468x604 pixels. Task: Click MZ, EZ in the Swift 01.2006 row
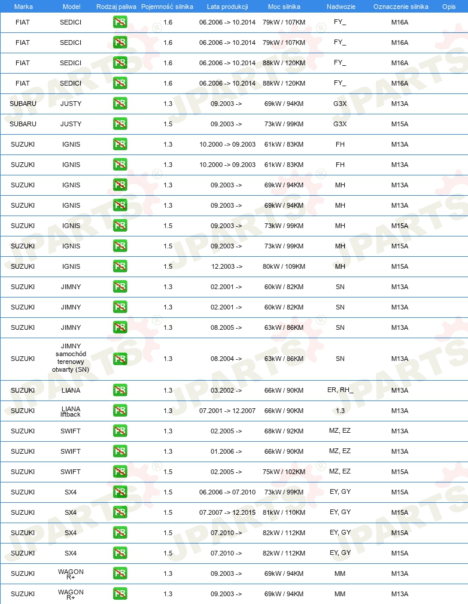pos(340,451)
